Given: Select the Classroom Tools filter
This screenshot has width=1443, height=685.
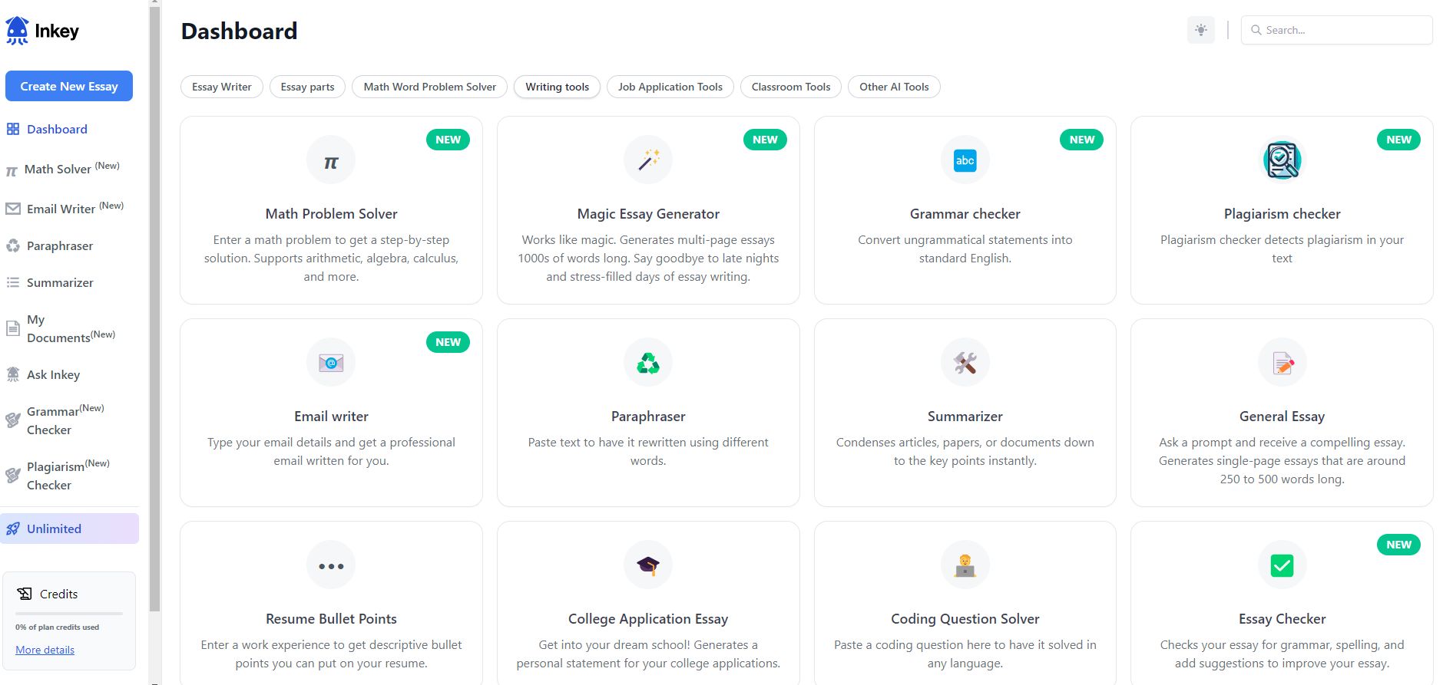Looking at the screenshot, I should pyautogui.click(x=789, y=87).
